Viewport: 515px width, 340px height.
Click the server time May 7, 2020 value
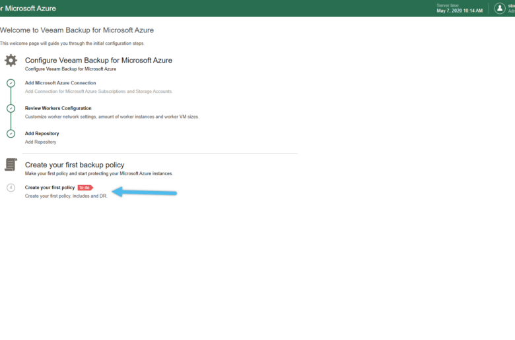tap(460, 11)
